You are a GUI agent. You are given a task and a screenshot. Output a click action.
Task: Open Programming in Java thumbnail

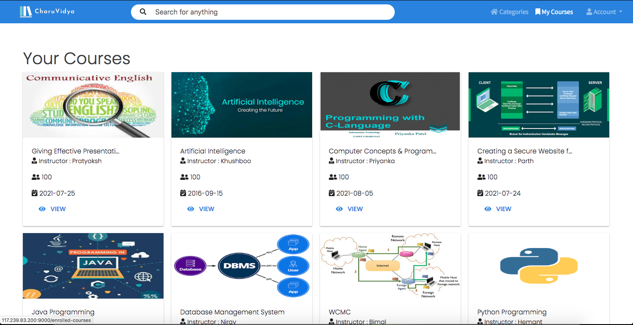tap(93, 266)
